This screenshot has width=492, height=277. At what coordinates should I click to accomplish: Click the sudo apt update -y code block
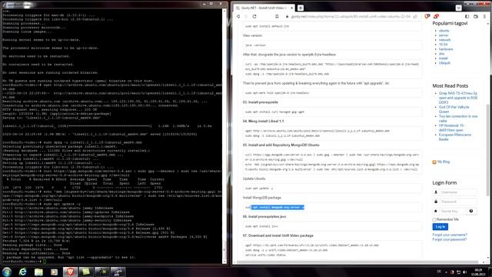tap(332, 188)
